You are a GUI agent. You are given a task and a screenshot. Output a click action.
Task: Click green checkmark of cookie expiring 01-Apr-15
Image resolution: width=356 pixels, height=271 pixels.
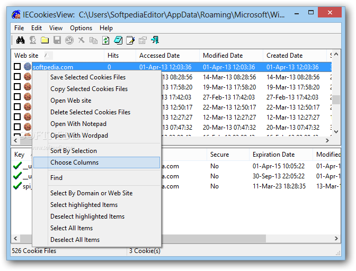17,166
